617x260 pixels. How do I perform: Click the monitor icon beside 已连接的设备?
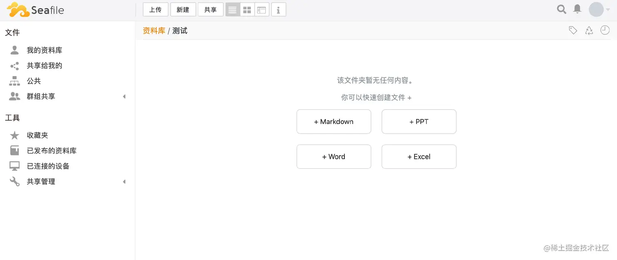15,166
